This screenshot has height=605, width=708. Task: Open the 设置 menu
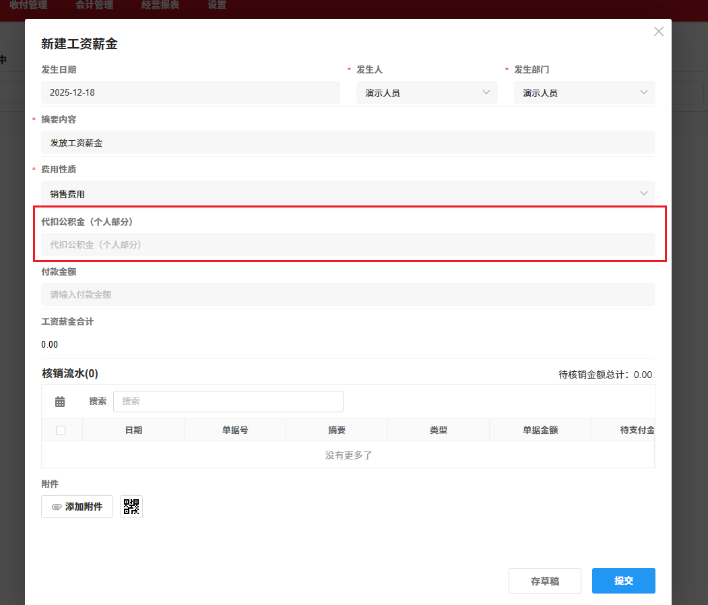pos(217,5)
